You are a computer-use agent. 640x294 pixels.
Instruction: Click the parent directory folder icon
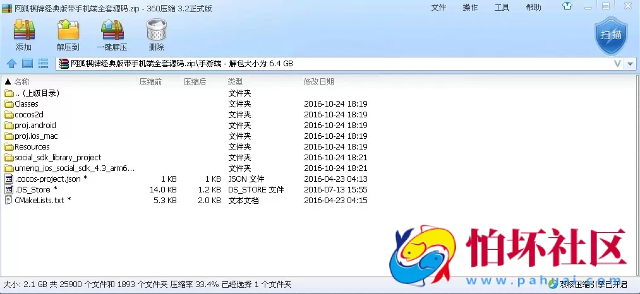pos(9,93)
